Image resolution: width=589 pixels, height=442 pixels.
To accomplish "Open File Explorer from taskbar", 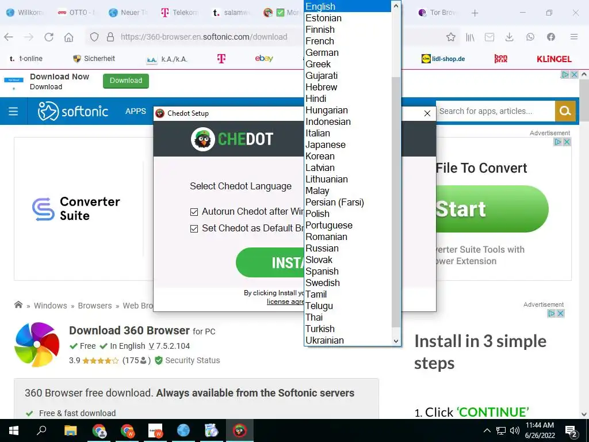I will click(x=70, y=430).
